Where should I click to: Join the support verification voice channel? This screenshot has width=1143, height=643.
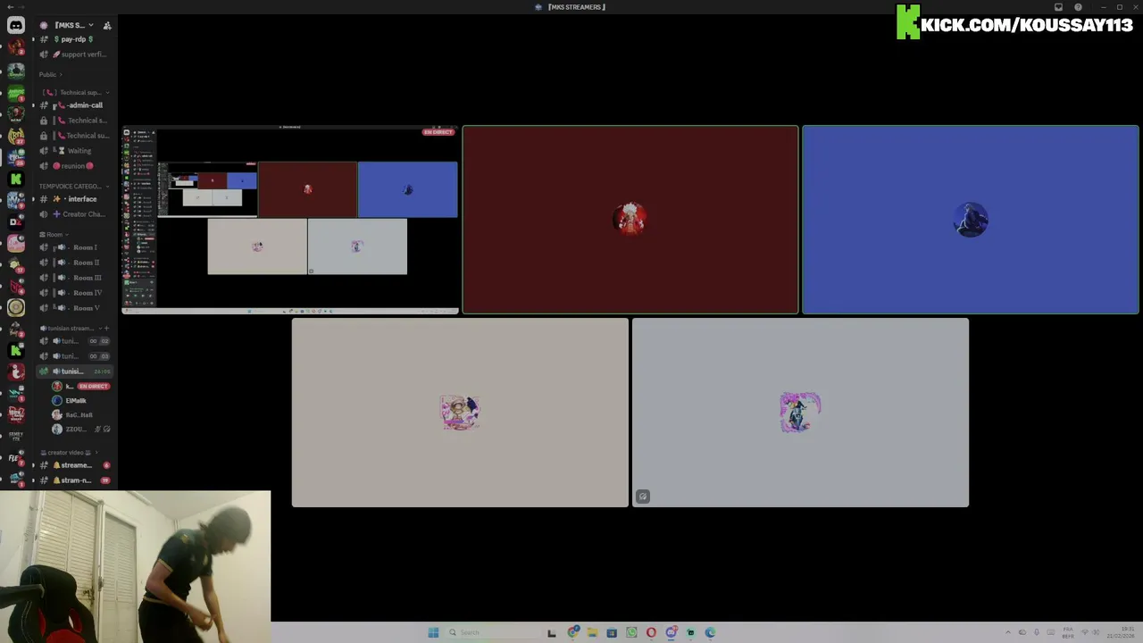tap(75, 54)
